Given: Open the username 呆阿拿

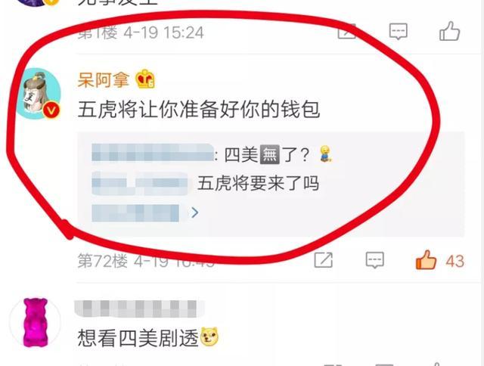Looking at the screenshot, I should (x=103, y=79).
